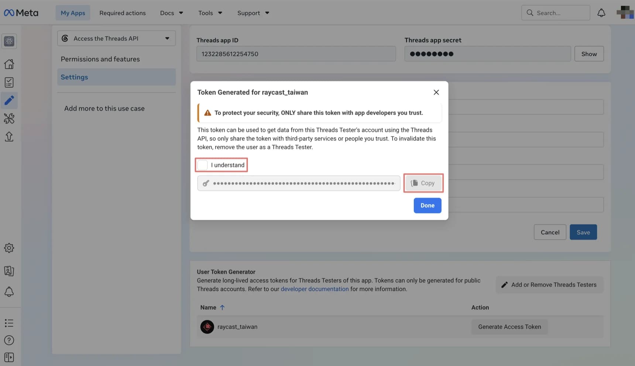Select Add more to this use case
Viewport: 635px width, 366px height.
point(104,108)
